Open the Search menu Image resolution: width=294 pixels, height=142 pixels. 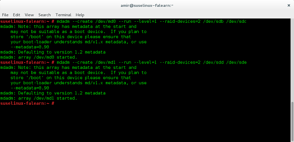[x=45, y=15]
